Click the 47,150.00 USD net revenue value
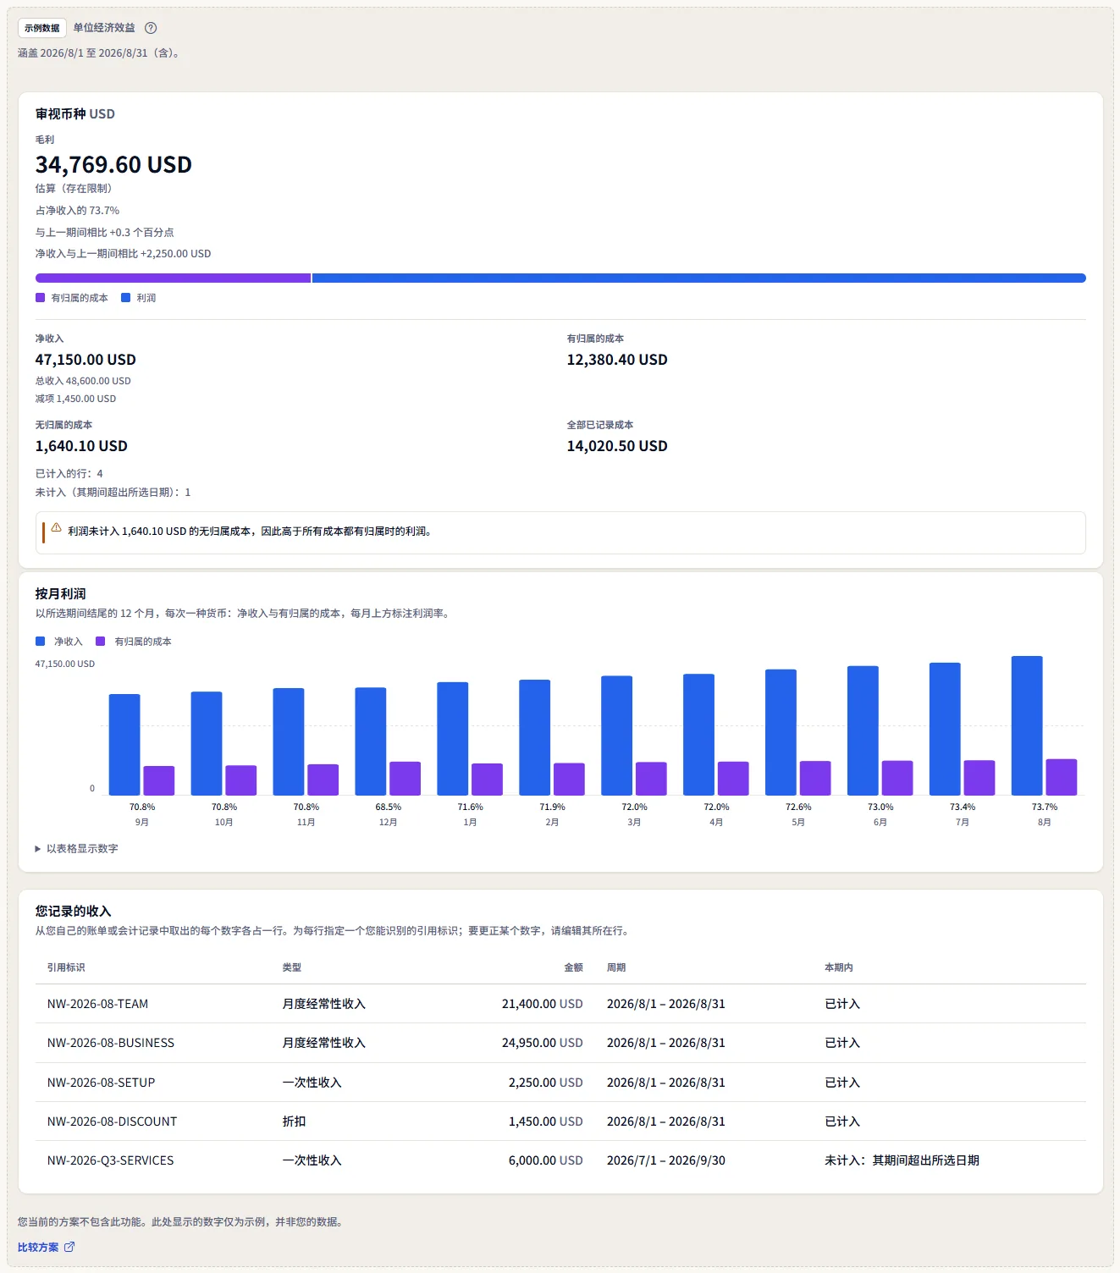Viewport: 1120px width, 1273px height. tap(86, 360)
